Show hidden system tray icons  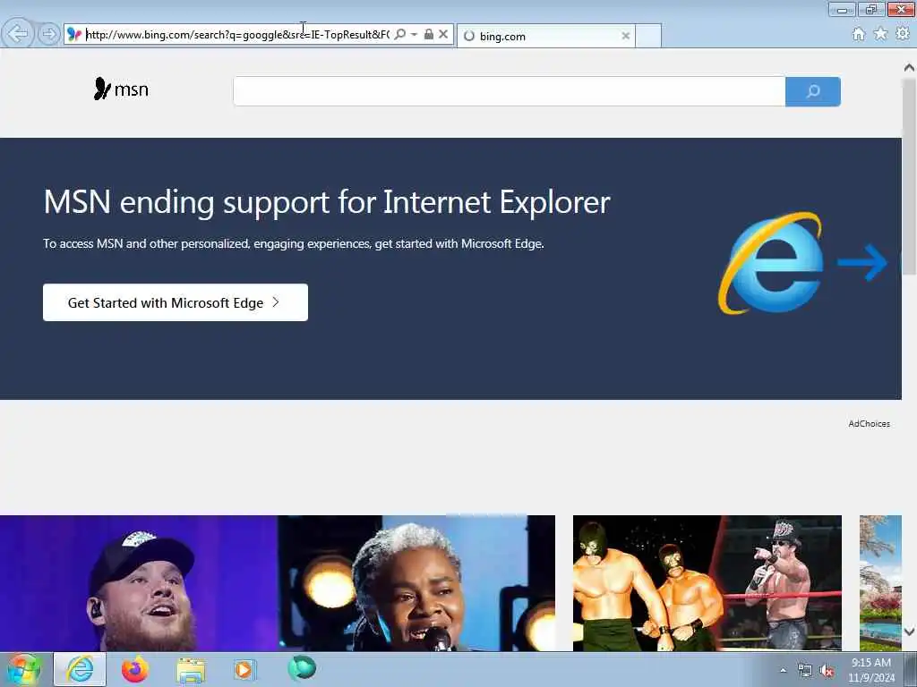[783, 670]
